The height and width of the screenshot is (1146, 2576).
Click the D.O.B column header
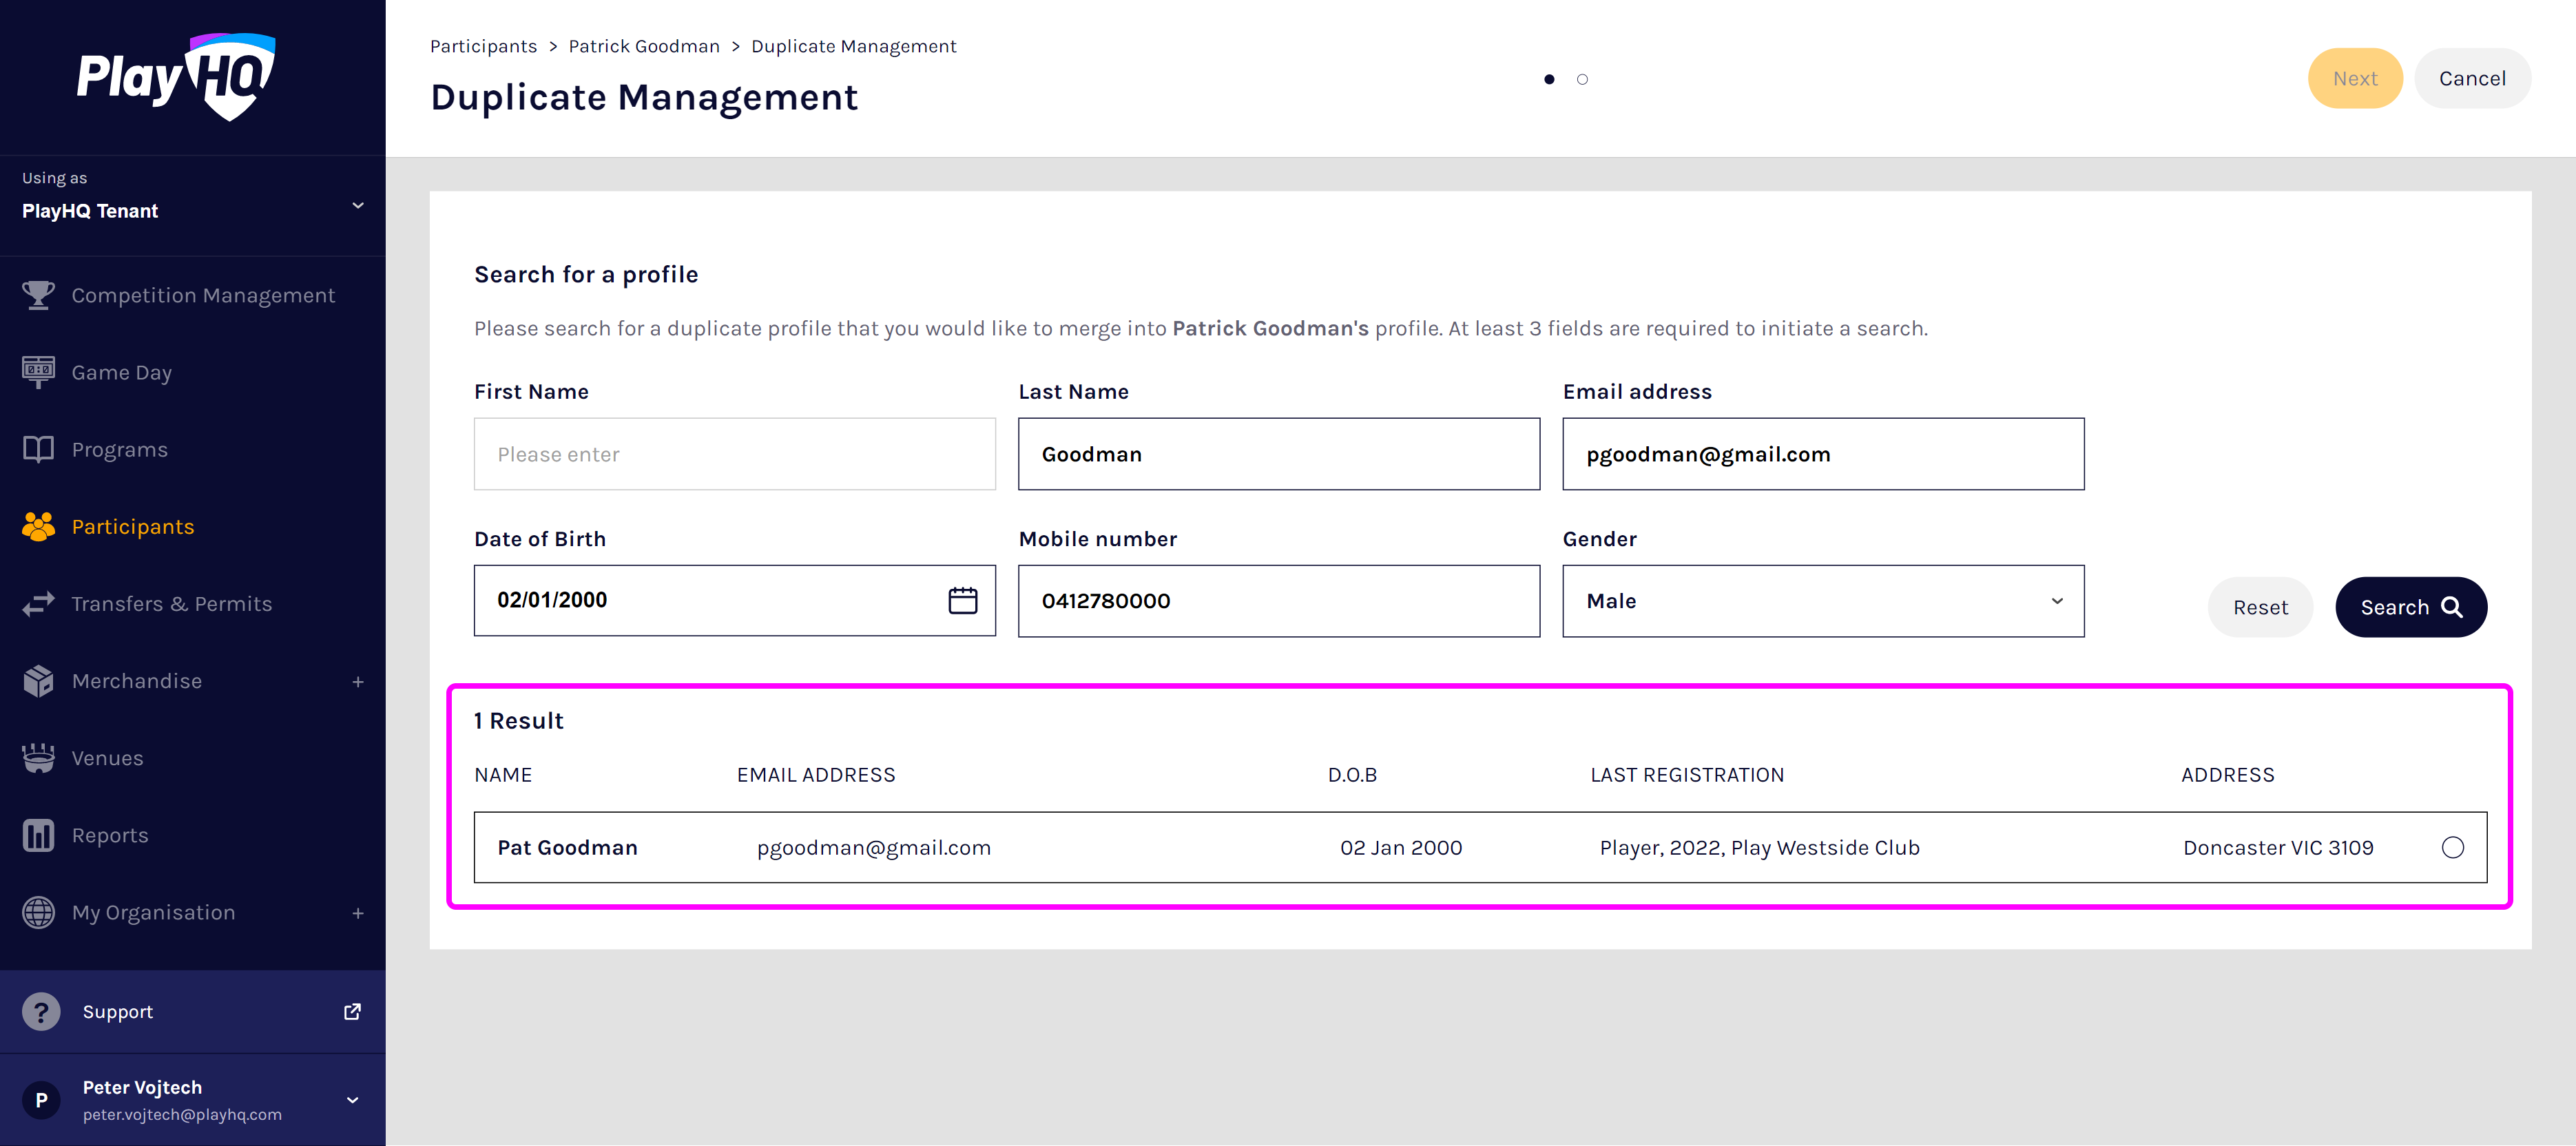coord(1352,775)
